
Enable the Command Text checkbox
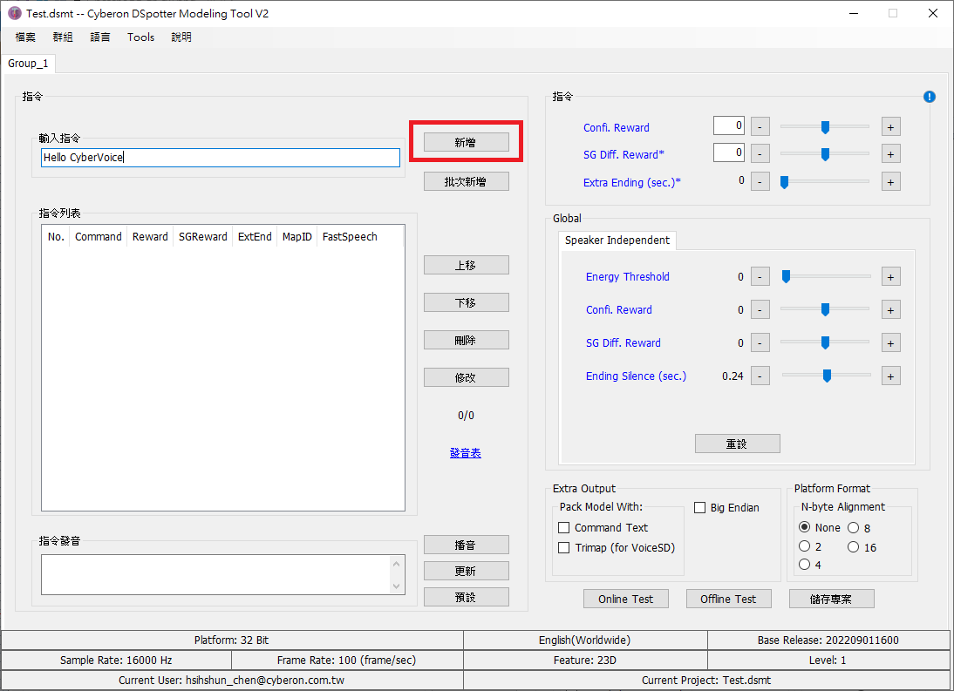[563, 528]
